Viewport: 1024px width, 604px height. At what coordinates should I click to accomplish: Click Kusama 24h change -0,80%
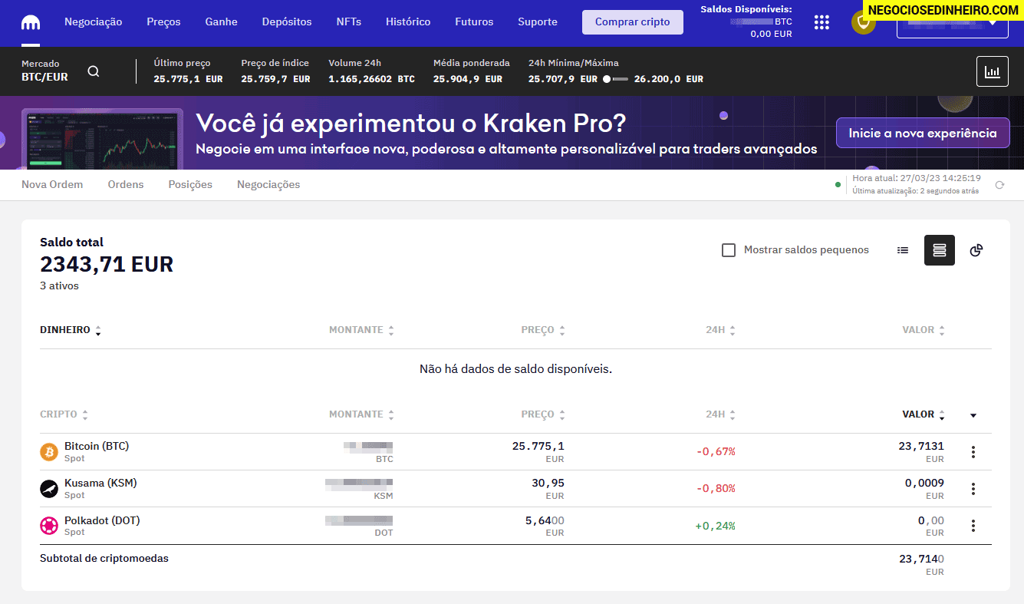click(716, 489)
